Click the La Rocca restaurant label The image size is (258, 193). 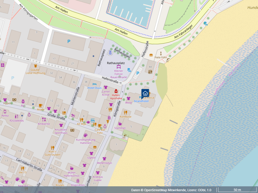pyautogui.click(x=149, y=98)
